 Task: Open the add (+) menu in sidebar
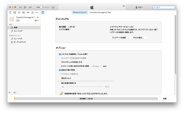(x=10, y=93)
